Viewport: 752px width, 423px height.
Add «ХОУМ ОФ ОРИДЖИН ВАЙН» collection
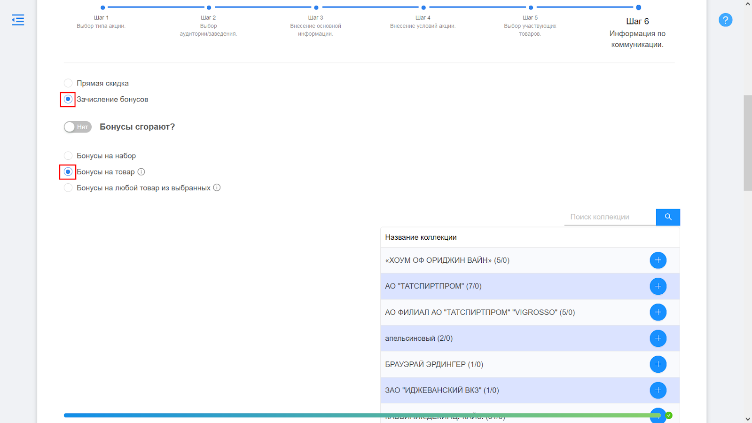click(658, 260)
